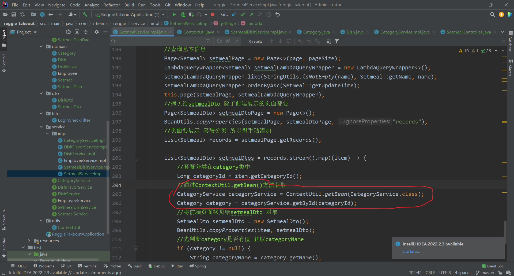Image resolution: width=514 pixels, height=276 pixels.
Task: Open the Terminal tool window
Action: pyautogui.click(x=88, y=266)
